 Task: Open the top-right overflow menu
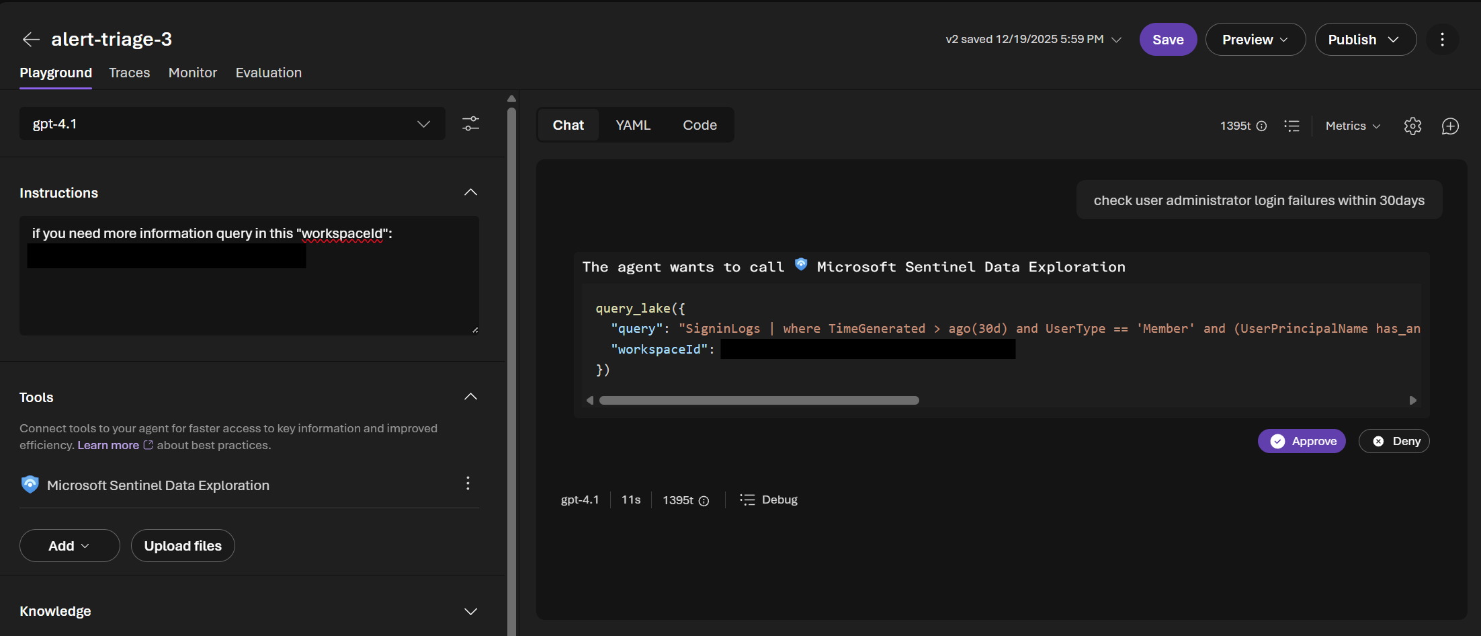pos(1442,39)
